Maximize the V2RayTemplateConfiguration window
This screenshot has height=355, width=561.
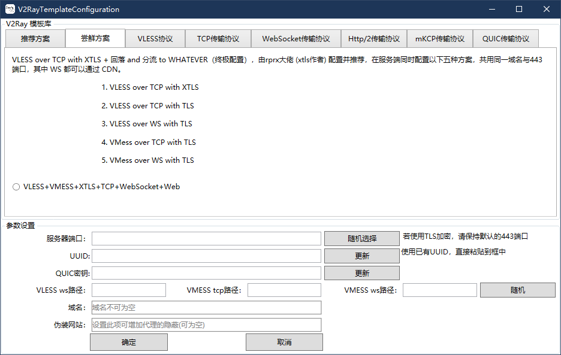pos(519,10)
